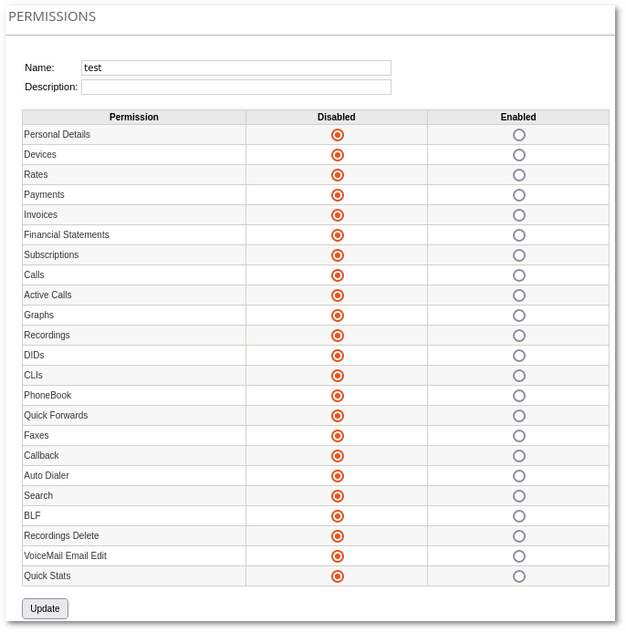Click the Update button
Viewport: 626px width, 632px height.
[x=45, y=608]
